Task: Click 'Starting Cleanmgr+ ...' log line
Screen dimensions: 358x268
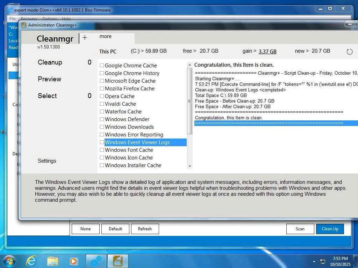Action: [217, 79]
